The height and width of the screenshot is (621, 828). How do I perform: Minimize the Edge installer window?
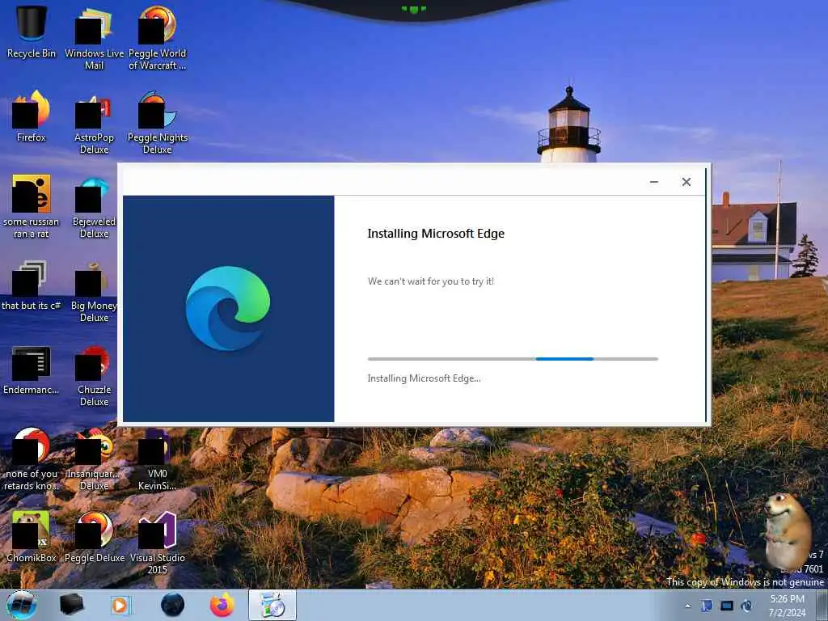pyautogui.click(x=653, y=182)
